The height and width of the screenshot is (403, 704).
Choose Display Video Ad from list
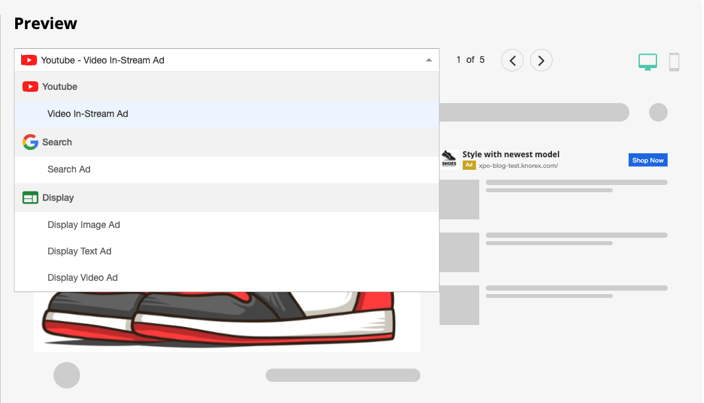(83, 277)
